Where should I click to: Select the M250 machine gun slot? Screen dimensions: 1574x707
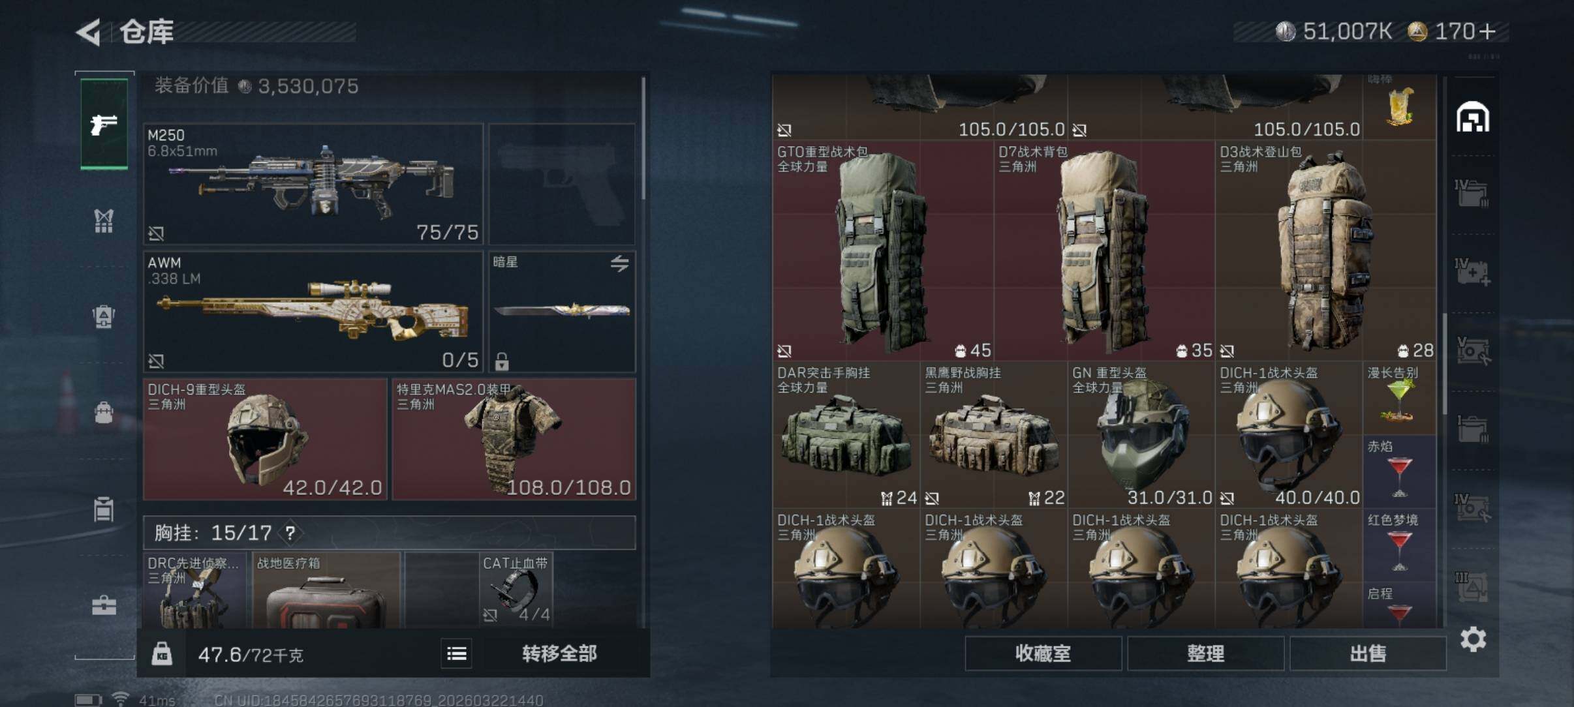[x=313, y=184]
